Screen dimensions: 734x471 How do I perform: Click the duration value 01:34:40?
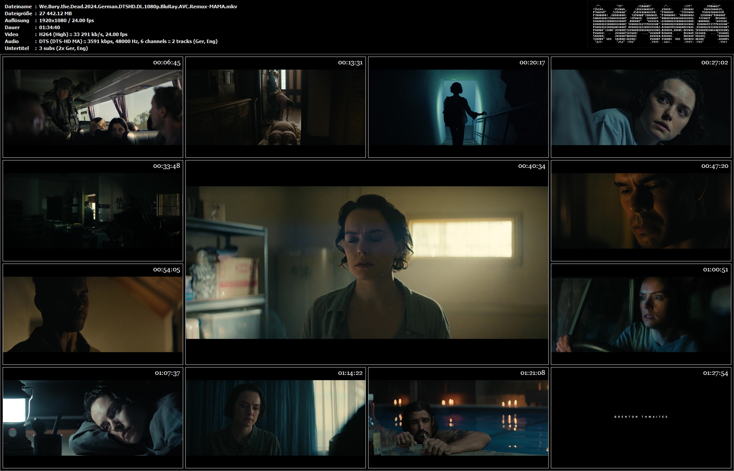point(49,27)
